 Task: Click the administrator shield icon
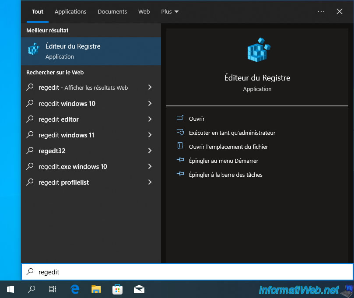click(180, 132)
